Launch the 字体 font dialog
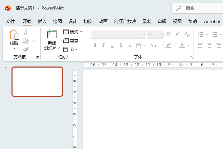 (x=191, y=58)
